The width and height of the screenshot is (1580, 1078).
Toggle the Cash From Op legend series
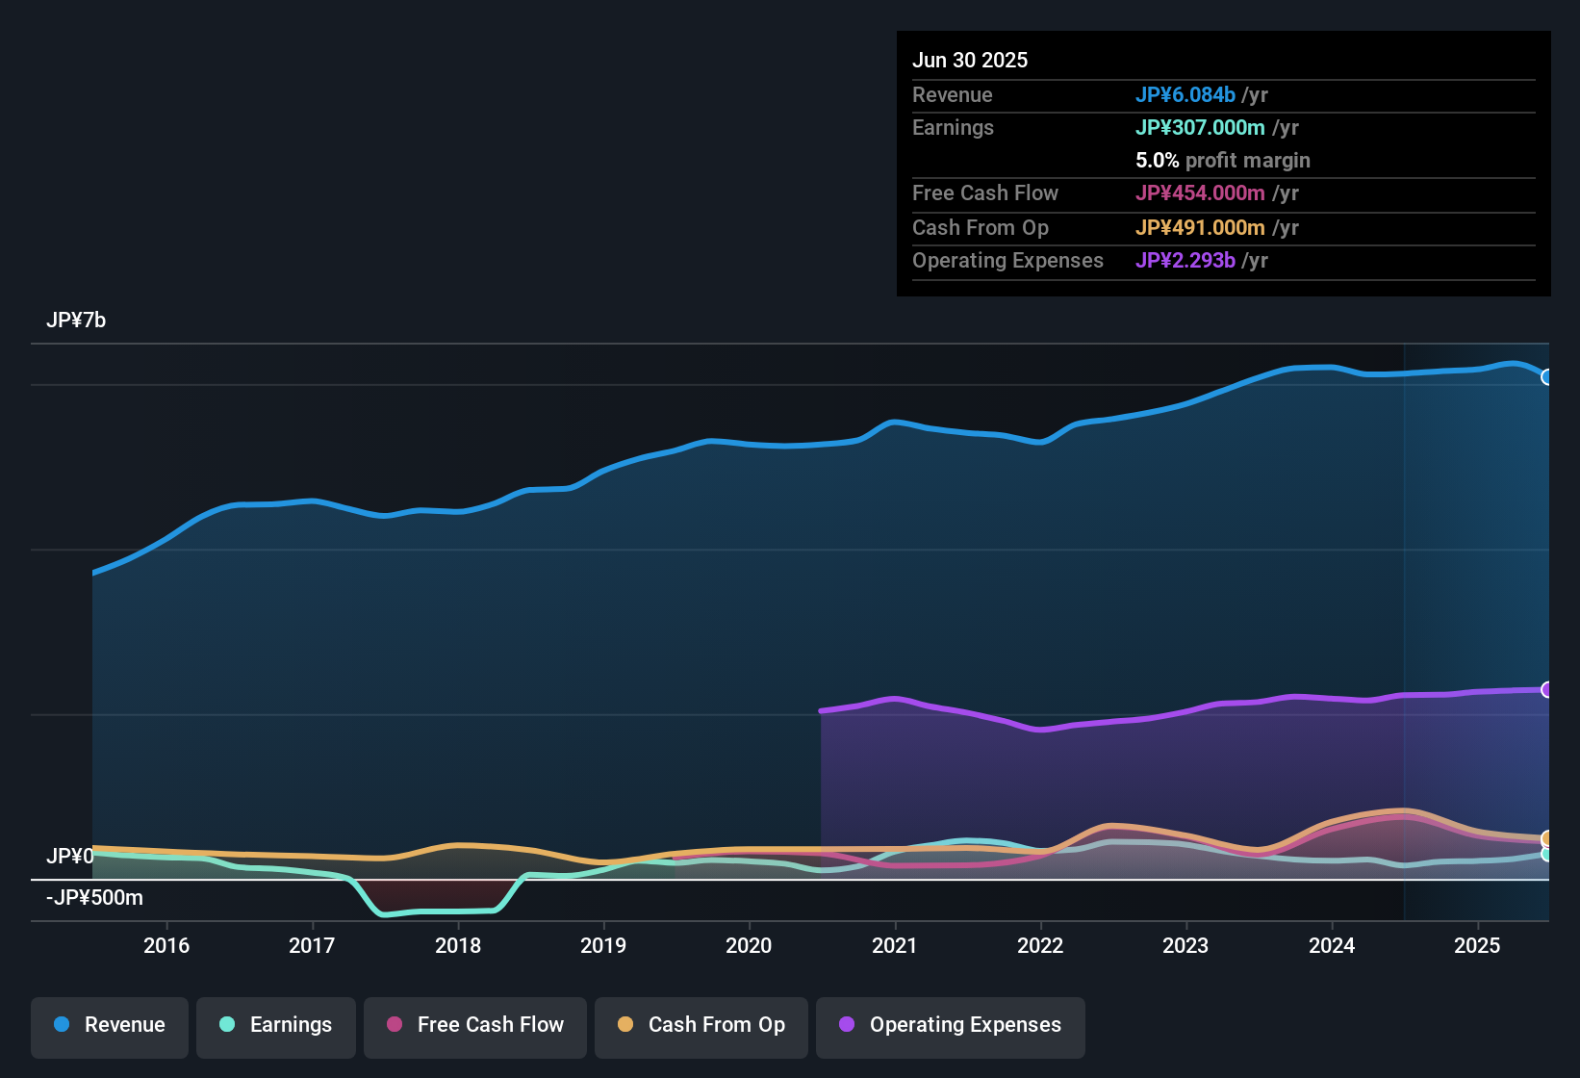(x=701, y=1026)
